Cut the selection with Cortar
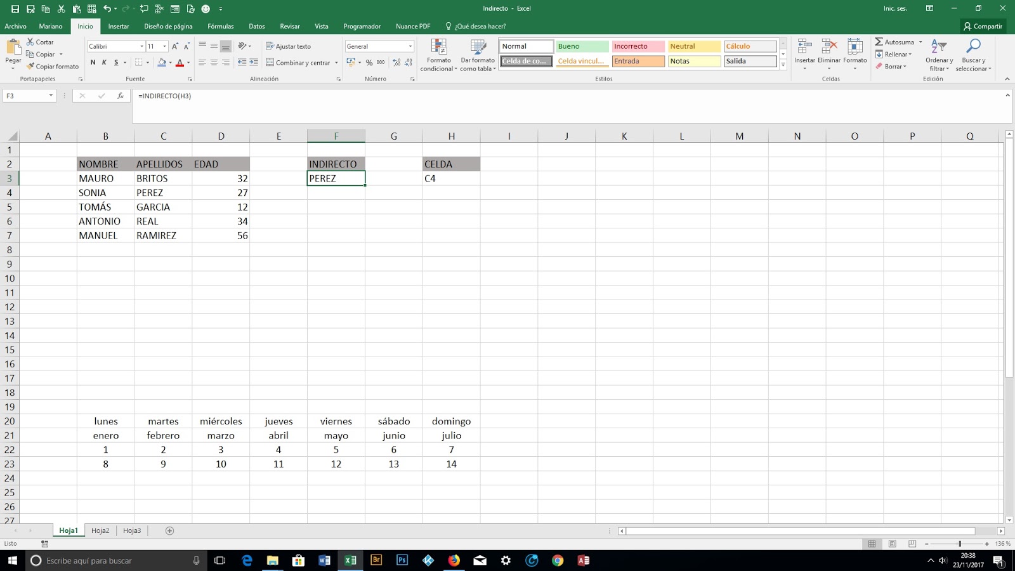1015x571 pixels. [x=40, y=42]
